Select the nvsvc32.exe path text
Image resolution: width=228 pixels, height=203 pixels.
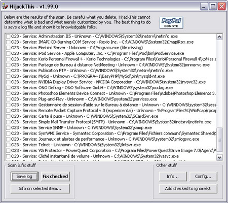(171, 82)
